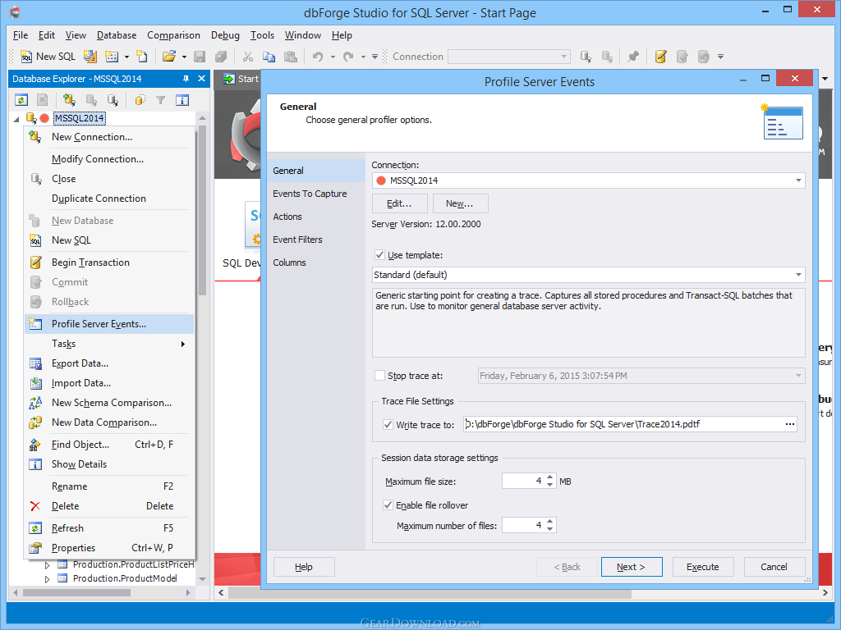Image resolution: width=841 pixels, height=630 pixels.
Task: Click the Cut scissors icon
Action: tap(247, 57)
